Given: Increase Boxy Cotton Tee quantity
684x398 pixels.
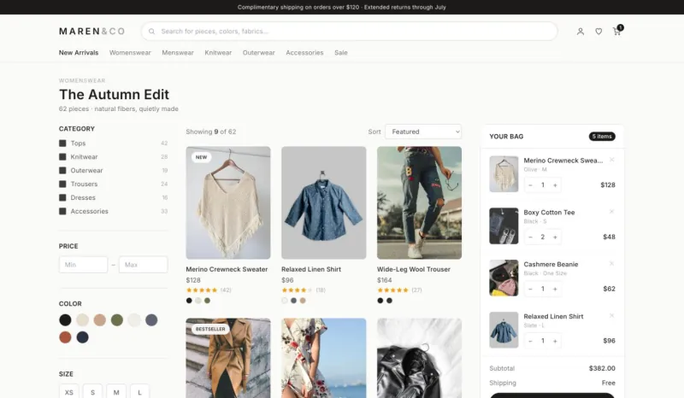Looking at the screenshot, I should [555, 237].
